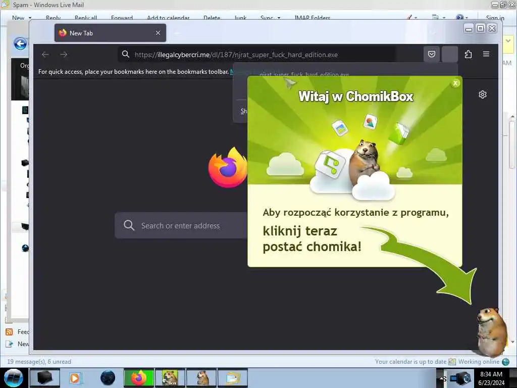Image resolution: width=517 pixels, height=388 pixels.
Task: Open the New dropdown in Windows Live Mail
Action: 22,18
